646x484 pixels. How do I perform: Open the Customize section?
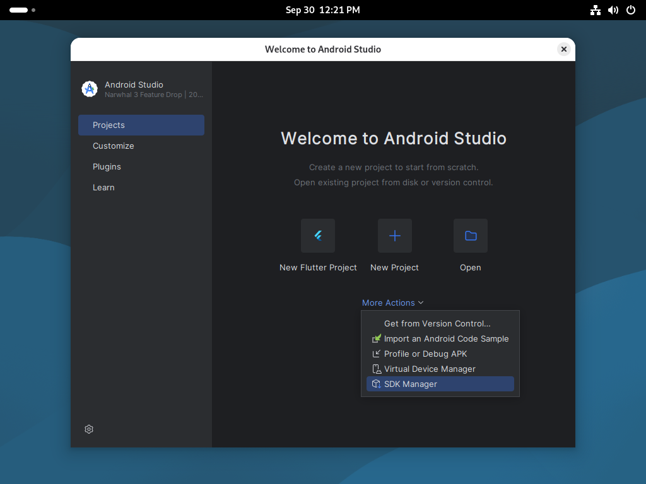114,146
